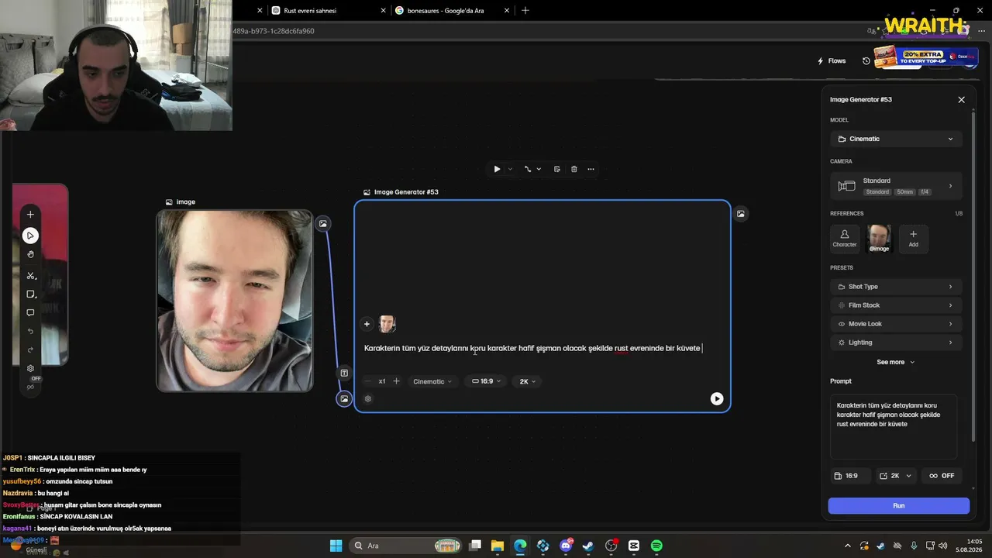Undo the last canvas action
The height and width of the screenshot is (558, 992).
(30, 332)
